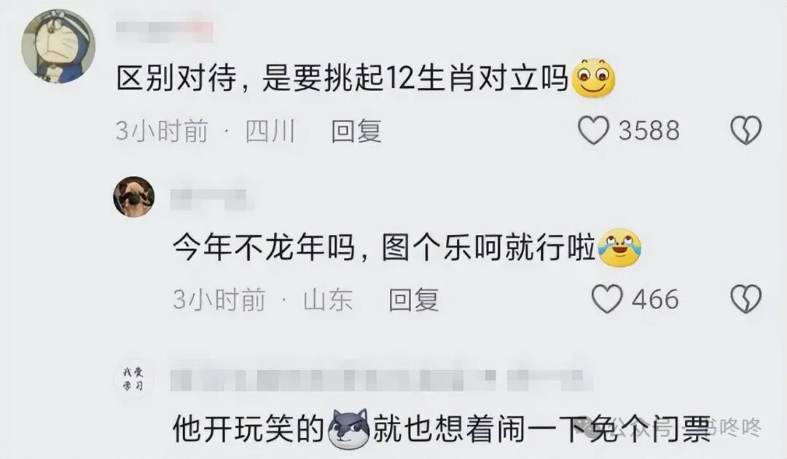Open the pug dog avatar's profile
Screen dimensions: 787x459
coord(134,196)
